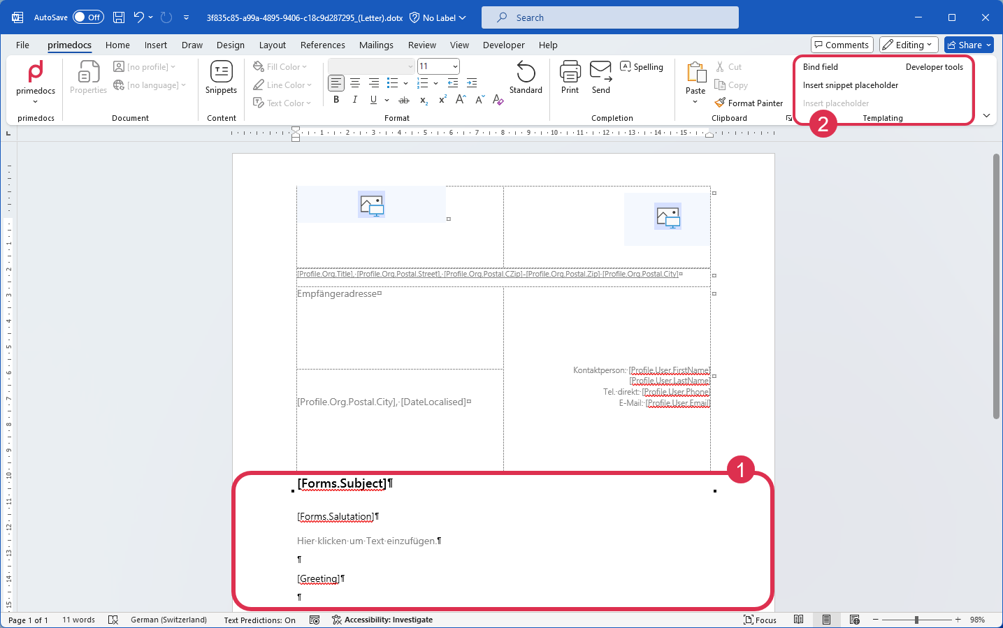Viewport: 1003px width, 628px height.
Task: Switch to Print Layout view
Action: click(826, 620)
